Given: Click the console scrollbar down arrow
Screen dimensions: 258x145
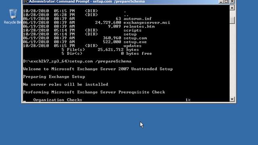Looking at the screenshot, I should point(232,99).
